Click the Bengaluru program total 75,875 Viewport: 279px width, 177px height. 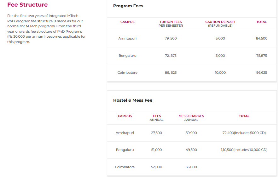[x=261, y=56]
